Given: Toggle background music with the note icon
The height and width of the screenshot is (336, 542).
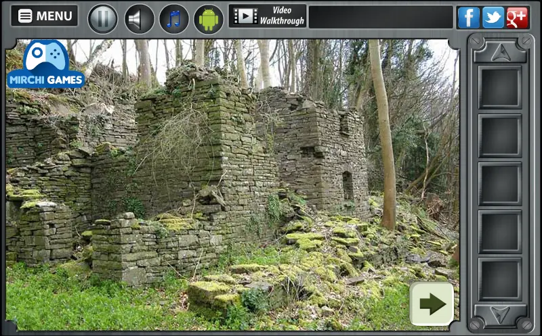Looking at the screenshot, I should tap(174, 19).
